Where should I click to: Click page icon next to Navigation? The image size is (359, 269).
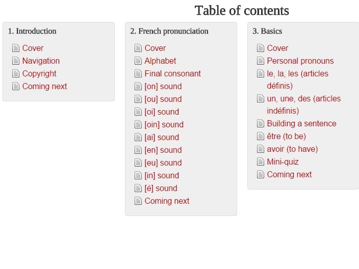[x=16, y=61]
